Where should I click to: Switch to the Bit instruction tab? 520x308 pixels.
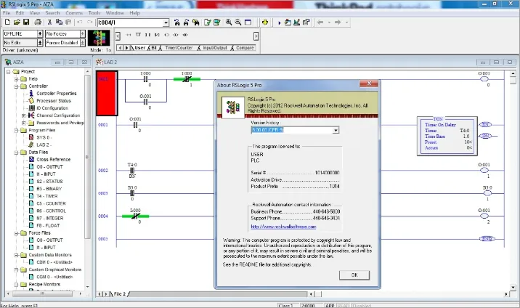(x=154, y=48)
